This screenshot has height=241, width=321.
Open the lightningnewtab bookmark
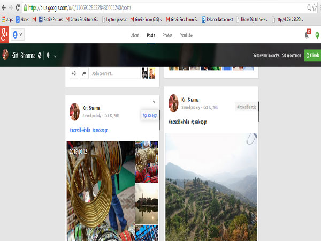click(114, 19)
